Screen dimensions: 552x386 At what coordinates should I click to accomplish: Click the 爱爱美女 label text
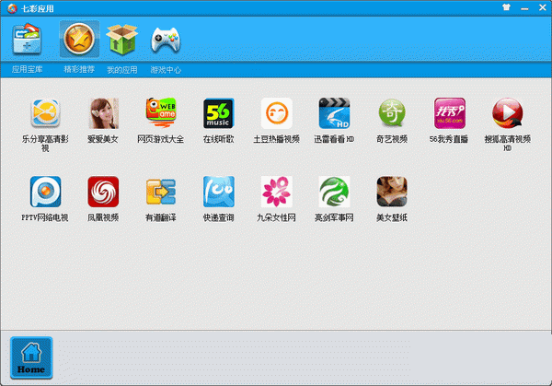(x=103, y=139)
